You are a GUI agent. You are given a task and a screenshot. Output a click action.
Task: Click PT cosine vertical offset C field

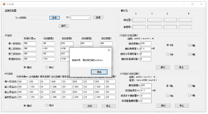click(x=146, y=59)
